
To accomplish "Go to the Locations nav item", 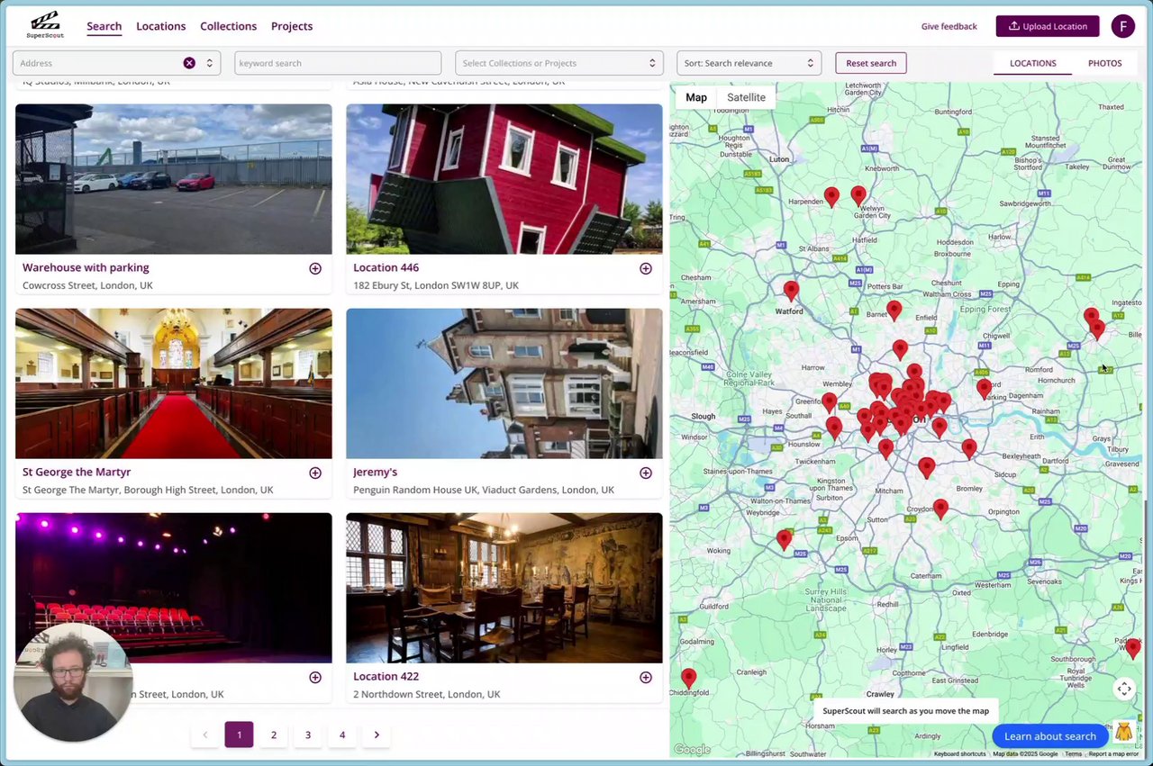I will point(161,26).
